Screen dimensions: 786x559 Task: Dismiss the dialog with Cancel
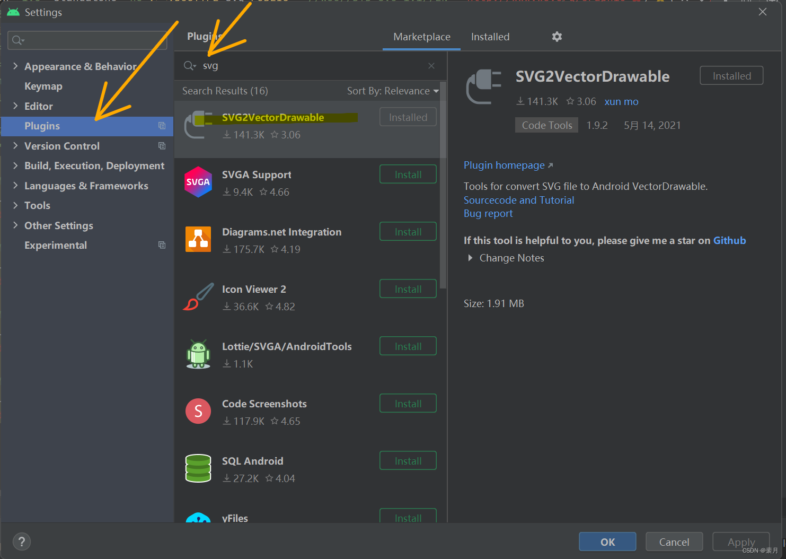coord(674,542)
